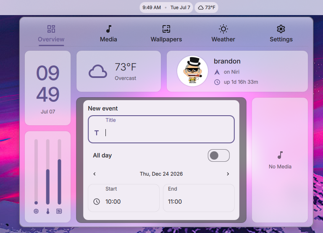This screenshot has height=233, width=323.
Task: Click the memory usage bar
Action: (59, 172)
